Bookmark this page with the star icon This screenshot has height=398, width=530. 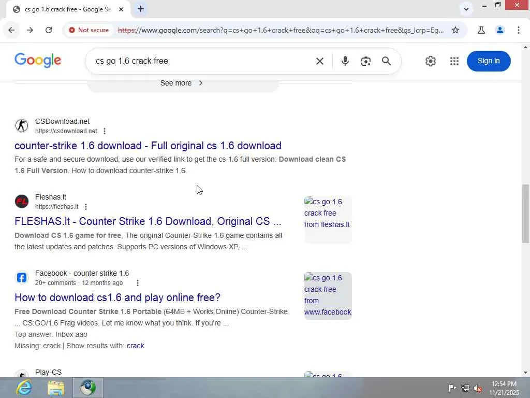[455, 30]
